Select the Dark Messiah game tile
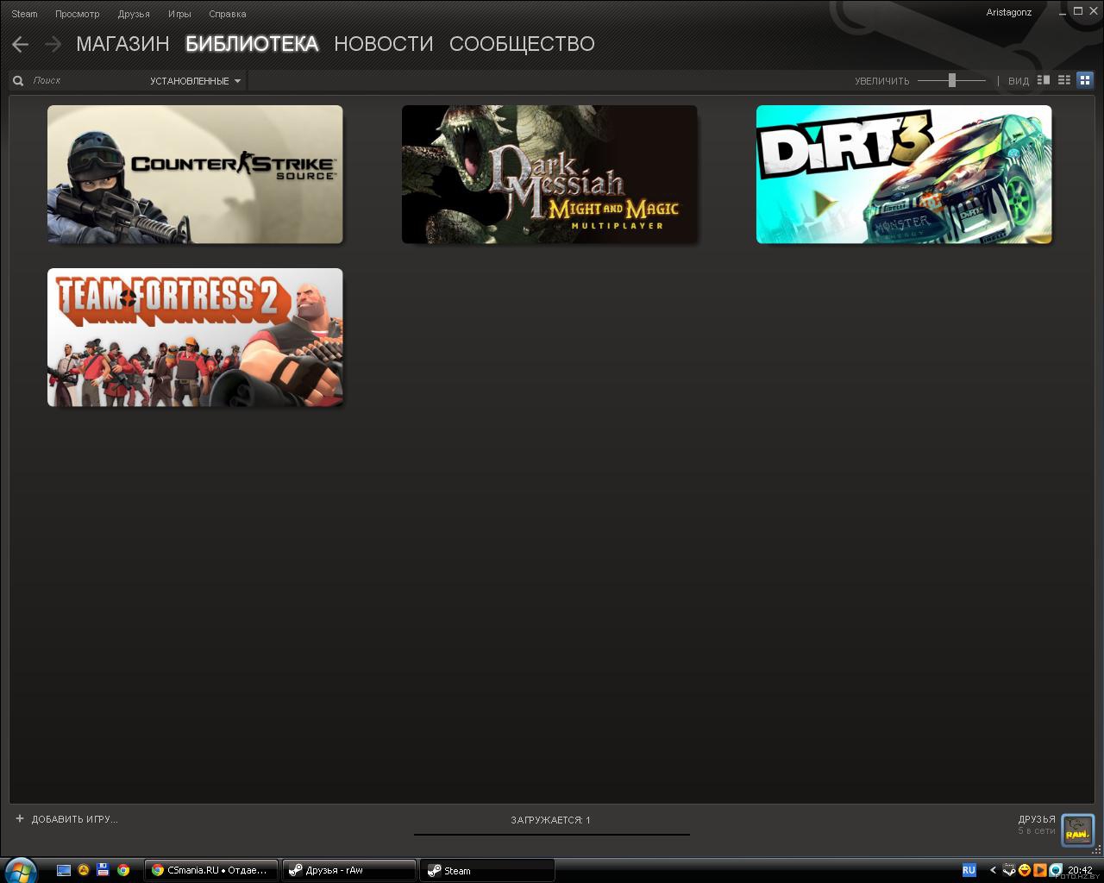 tap(549, 174)
